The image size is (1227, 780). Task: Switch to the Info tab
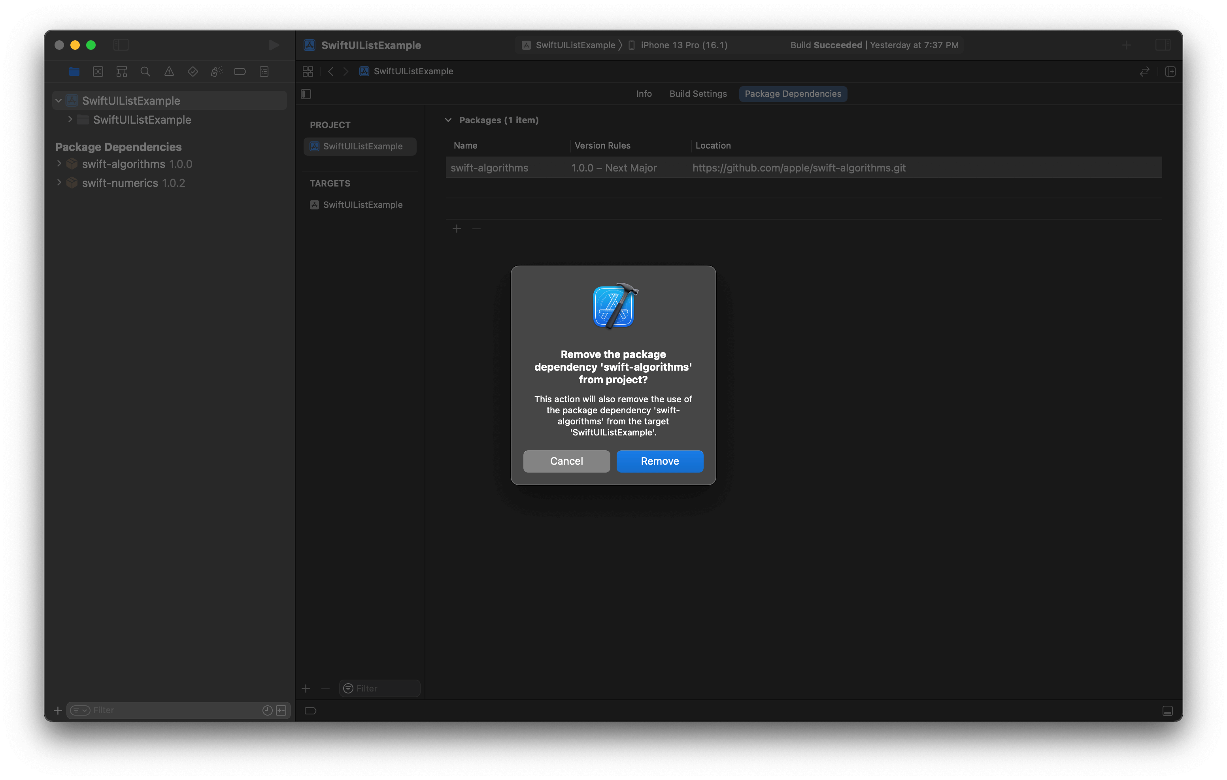[x=644, y=94]
